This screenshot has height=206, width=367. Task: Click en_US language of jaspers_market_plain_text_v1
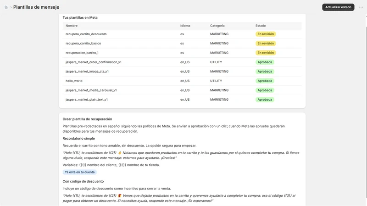point(185,99)
